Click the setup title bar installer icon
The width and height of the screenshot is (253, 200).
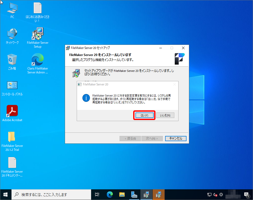point(68,48)
